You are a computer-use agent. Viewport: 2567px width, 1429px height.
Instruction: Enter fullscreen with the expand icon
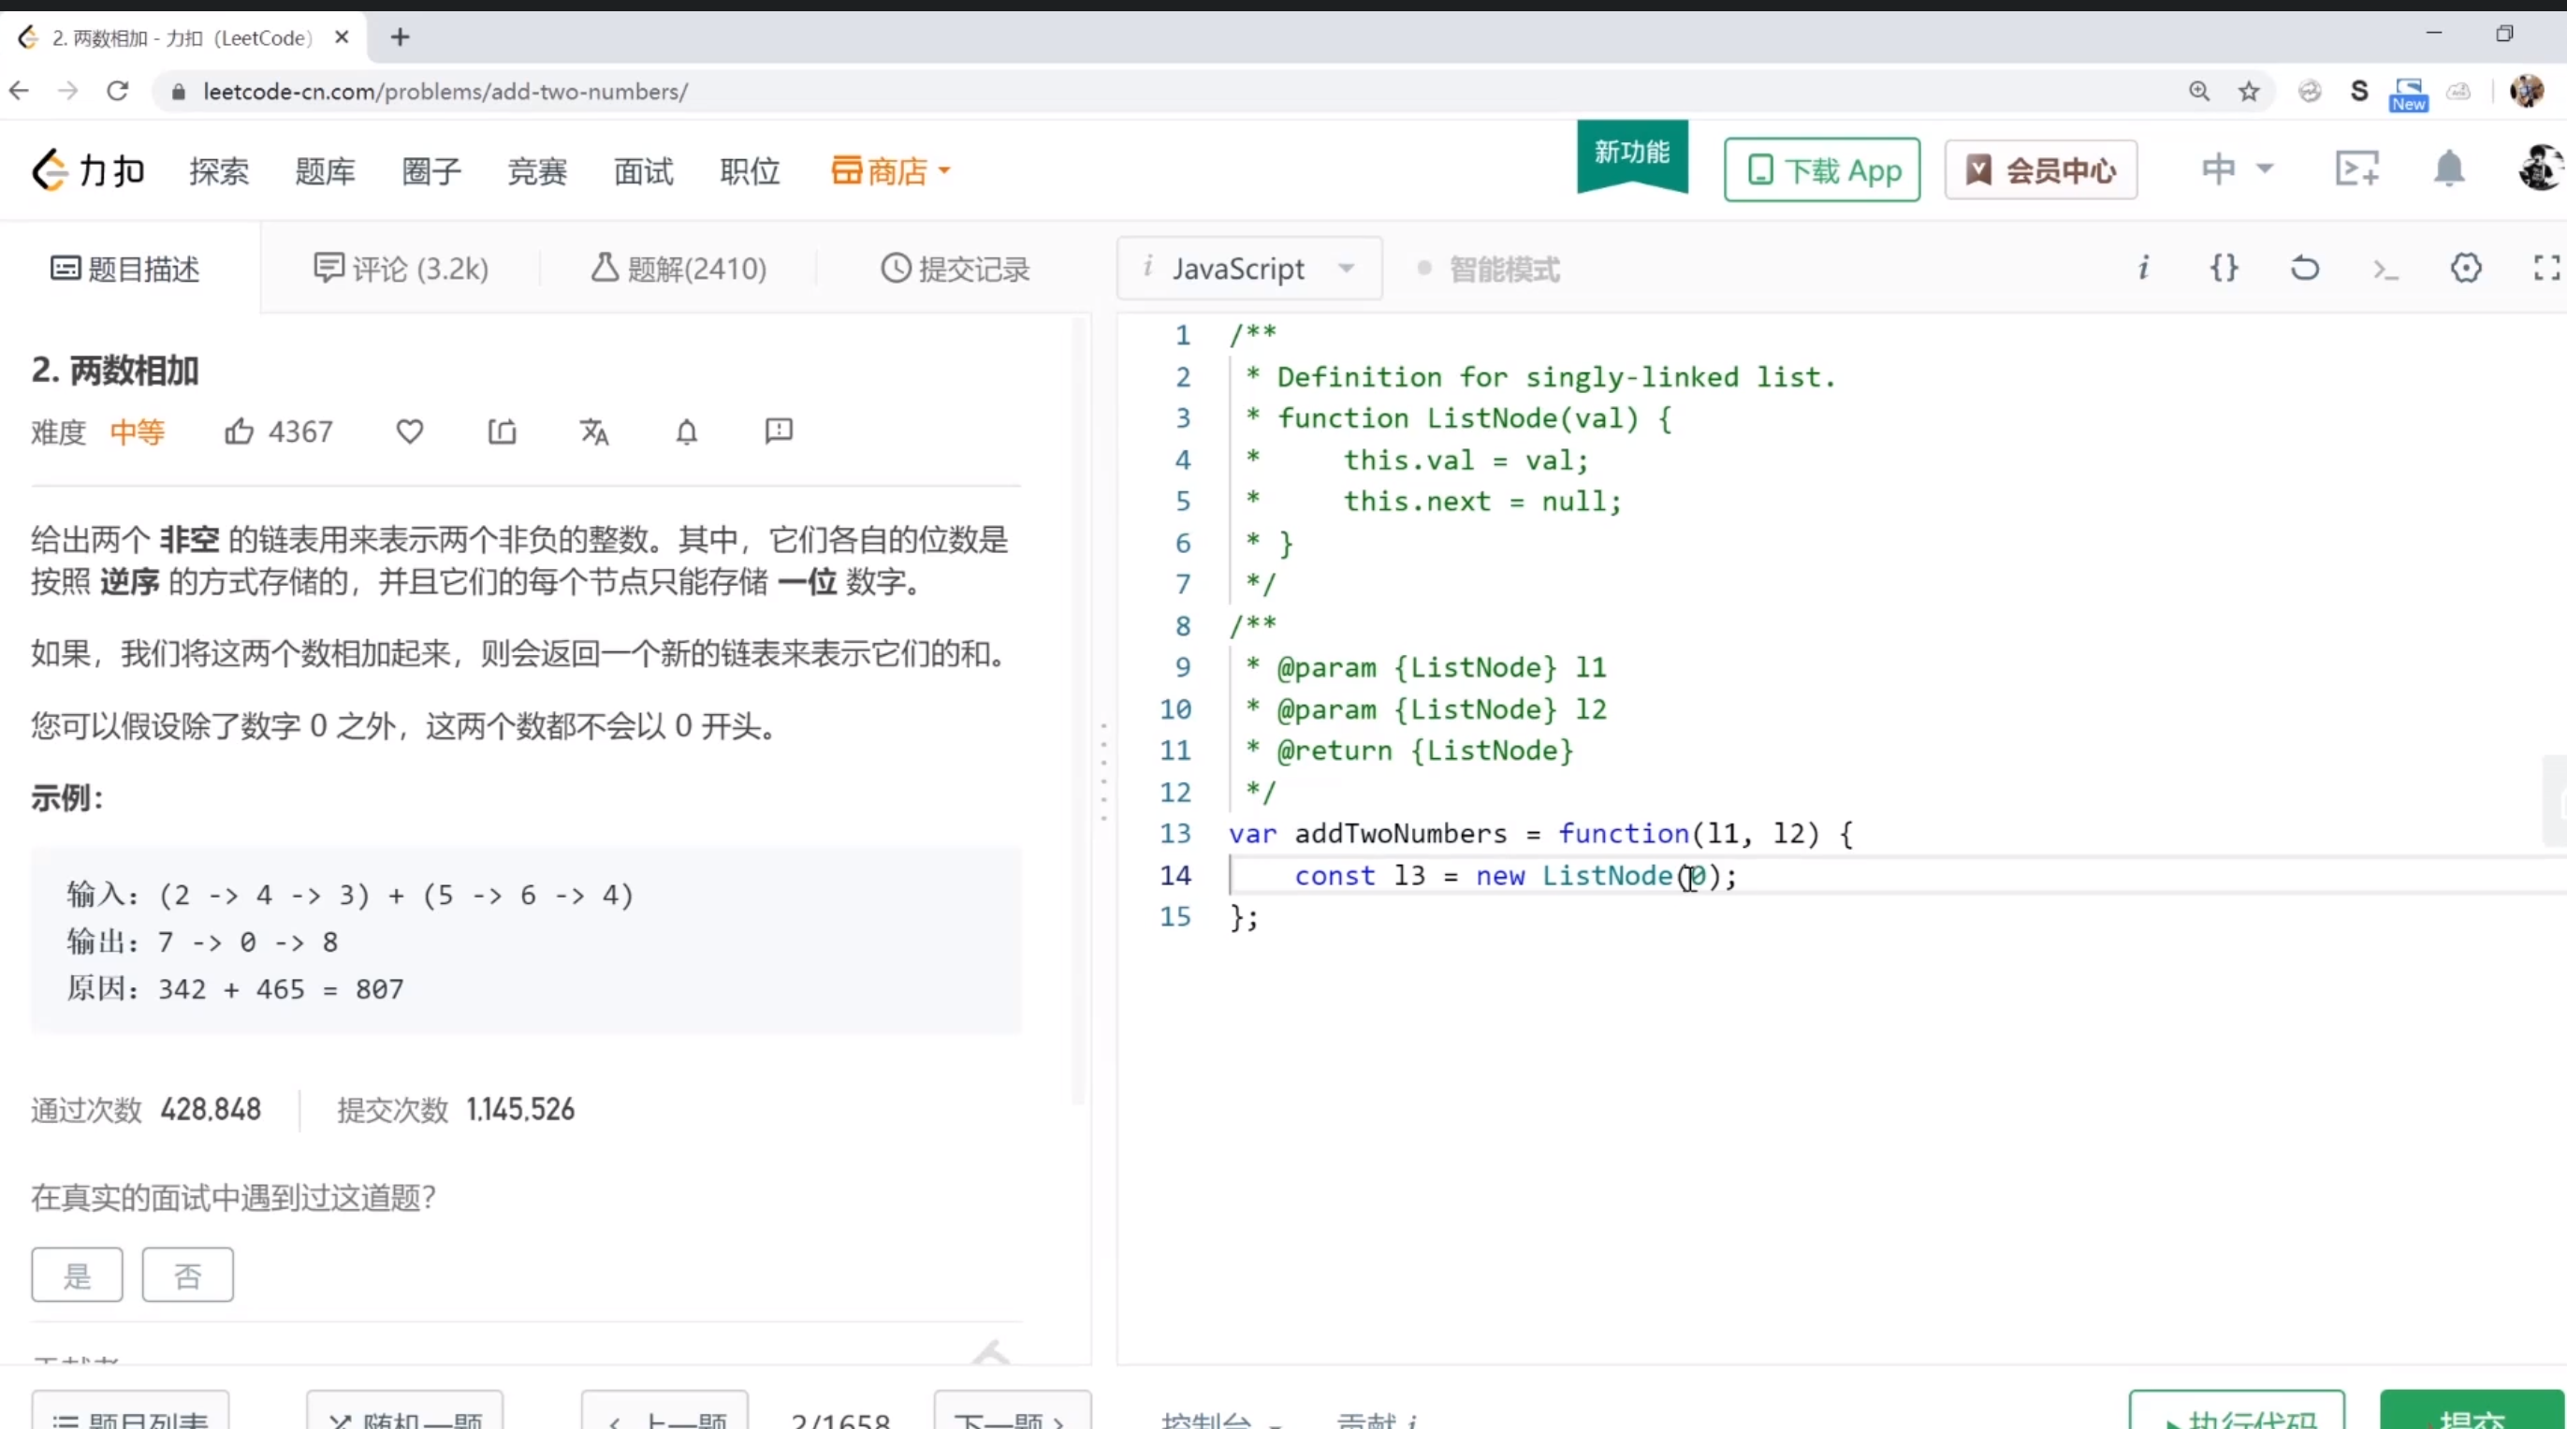2545,267
